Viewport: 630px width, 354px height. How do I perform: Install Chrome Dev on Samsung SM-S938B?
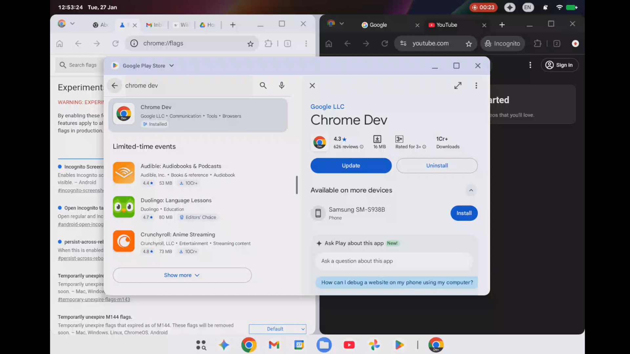(x=464, y=213)
